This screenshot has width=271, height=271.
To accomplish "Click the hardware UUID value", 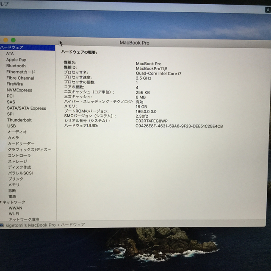I will [x=179, y=126].
